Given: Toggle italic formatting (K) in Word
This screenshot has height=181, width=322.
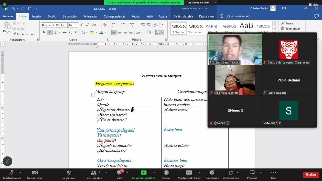Looking at the screenshot, I should tap(50, 32).
